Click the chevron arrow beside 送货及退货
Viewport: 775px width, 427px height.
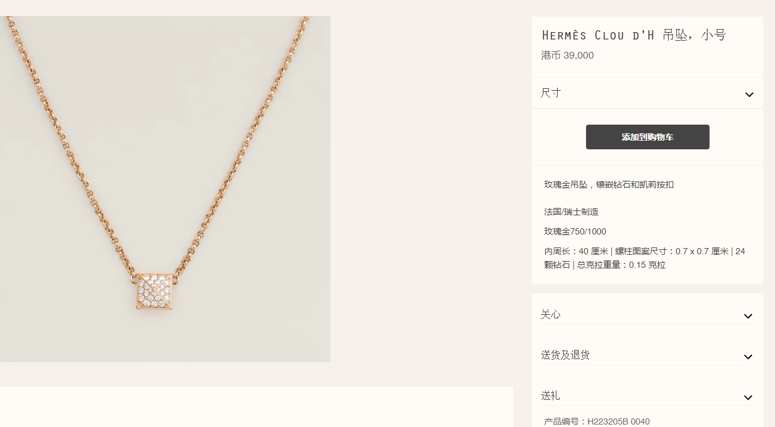click(748, 357)
